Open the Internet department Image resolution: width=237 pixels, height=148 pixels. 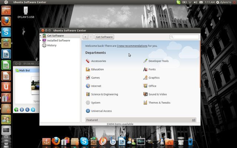(93, 86)
